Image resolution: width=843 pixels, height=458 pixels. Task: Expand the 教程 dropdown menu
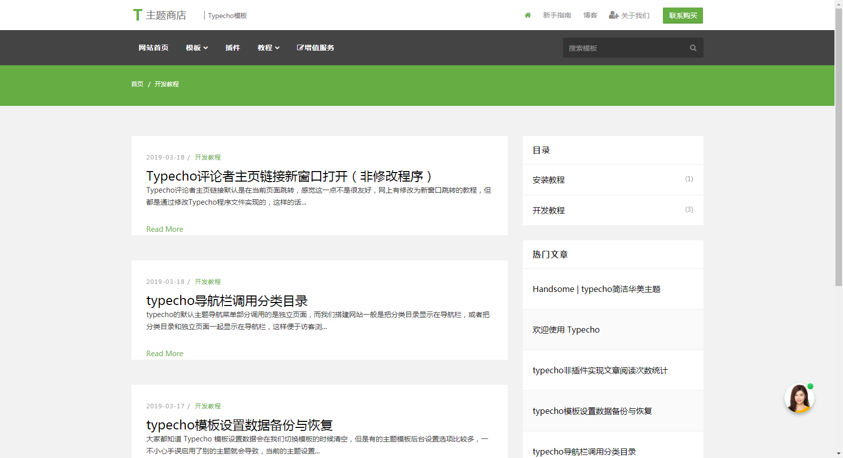tap(268, 48)
